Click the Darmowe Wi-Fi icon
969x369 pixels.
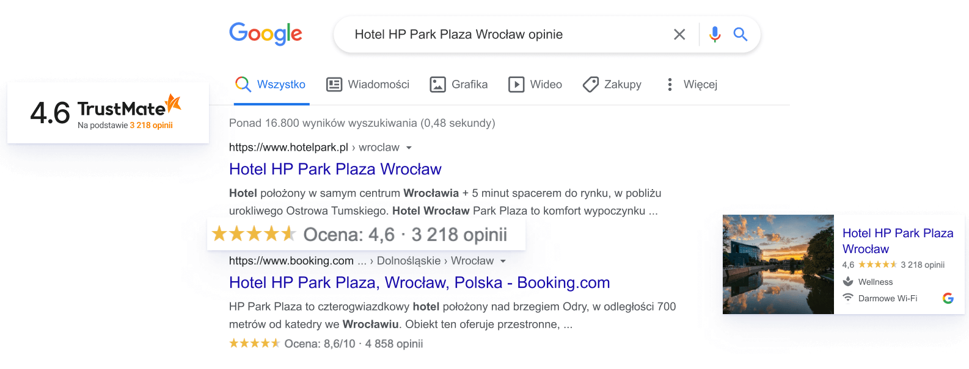(848, 298)
